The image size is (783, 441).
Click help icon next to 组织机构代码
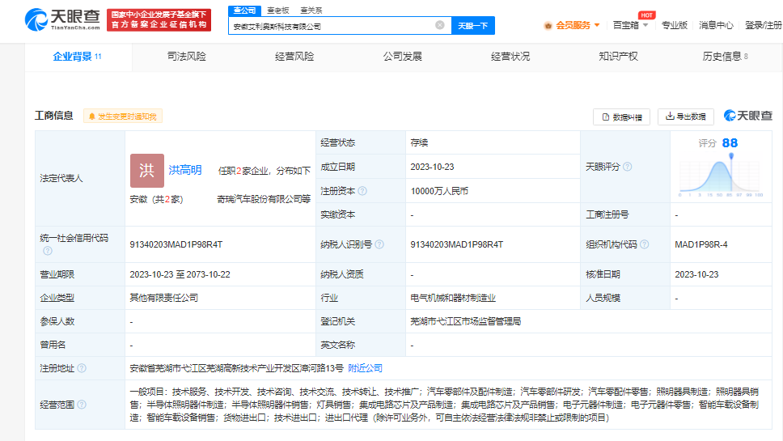tap(644, 244)
